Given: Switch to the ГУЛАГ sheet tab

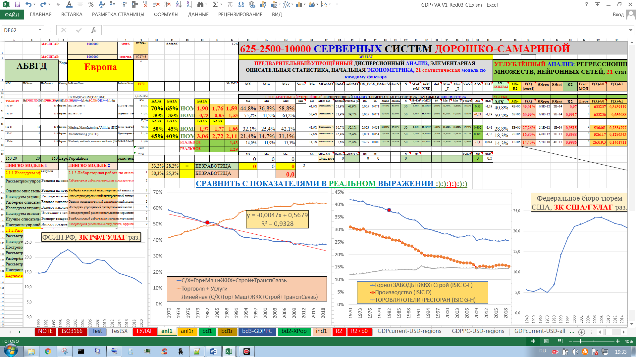Looking at the screenshot, I should (144, 331).
